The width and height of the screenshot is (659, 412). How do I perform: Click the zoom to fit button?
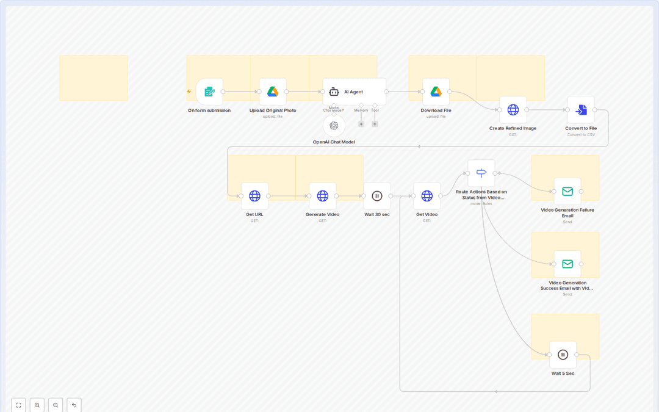point(18,405)
